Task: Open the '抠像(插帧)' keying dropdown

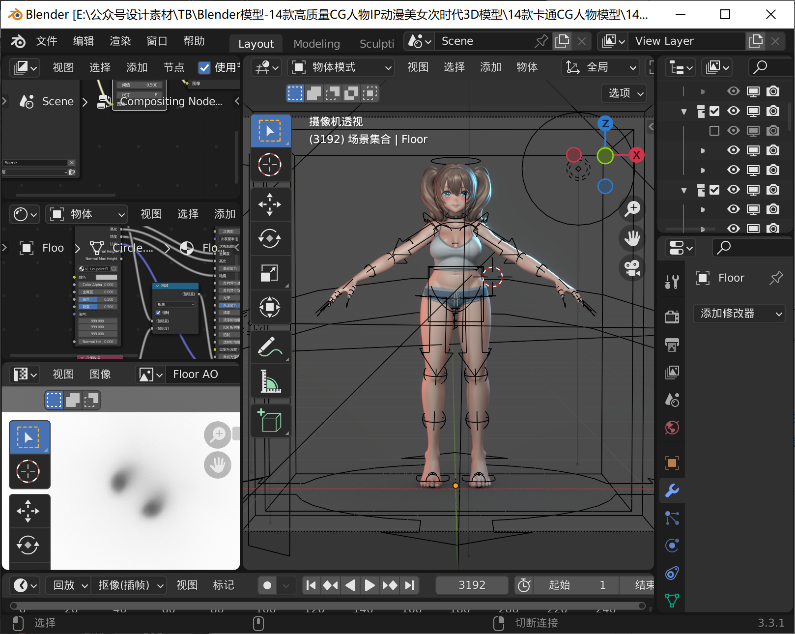Action: 130,585
